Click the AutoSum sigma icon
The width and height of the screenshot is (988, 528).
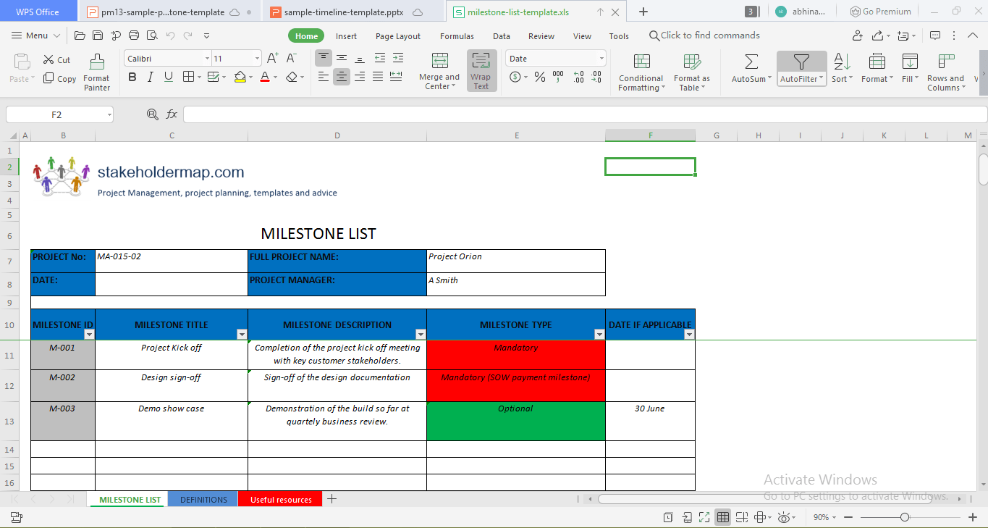[x=751, y=62]
